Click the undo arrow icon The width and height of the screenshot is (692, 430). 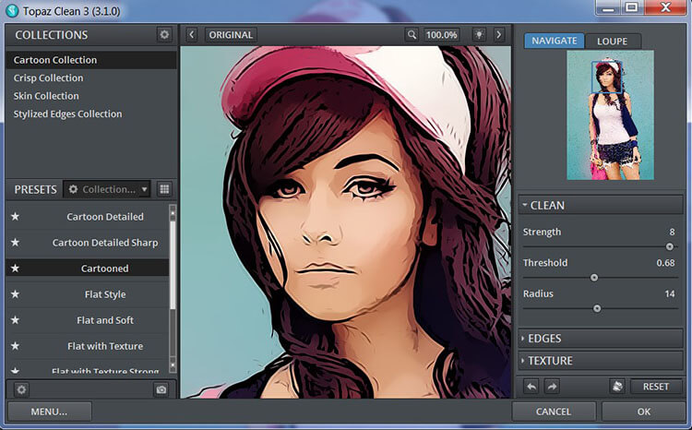(x=531, y=387)
